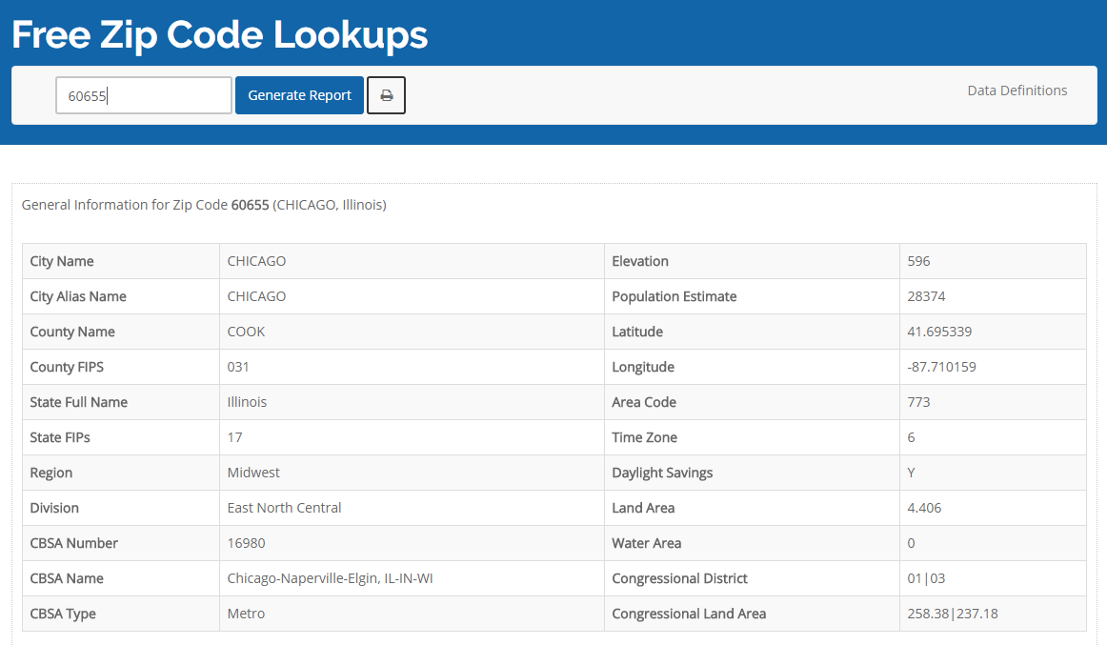1107x645 pixels.
Task: Select the Longitude value -87.710159
Action: pos(942,367)
